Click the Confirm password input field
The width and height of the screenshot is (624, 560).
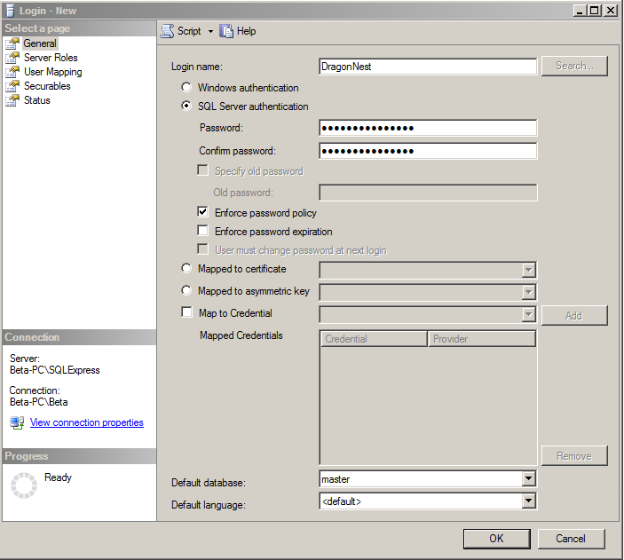(428, 151)
